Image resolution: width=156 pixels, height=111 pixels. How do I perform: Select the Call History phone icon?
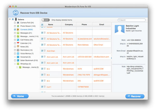(18, 40)
